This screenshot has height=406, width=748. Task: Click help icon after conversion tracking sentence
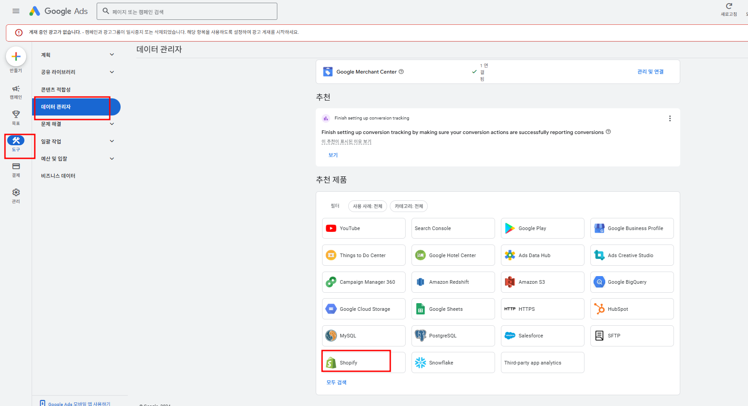click(608, 132)
